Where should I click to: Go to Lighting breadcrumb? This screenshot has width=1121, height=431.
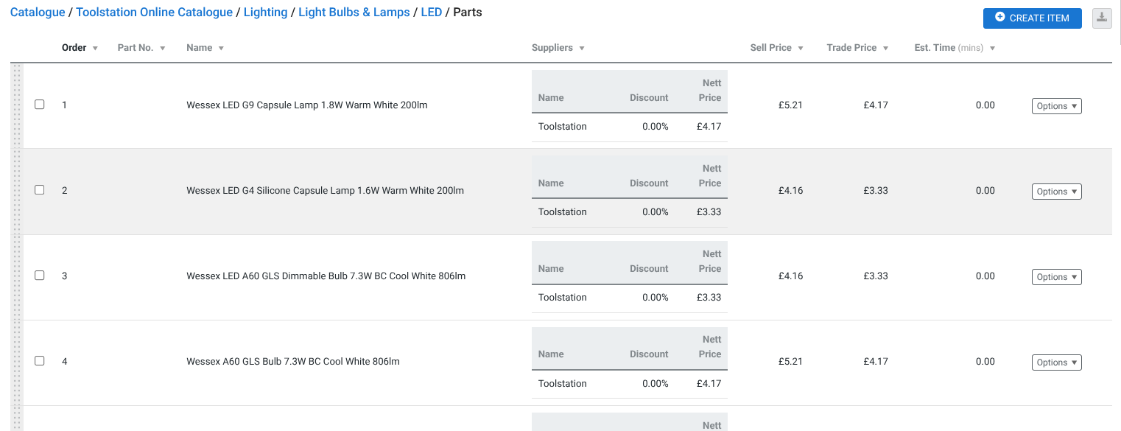pyautogui.click(x=265, y=13)
